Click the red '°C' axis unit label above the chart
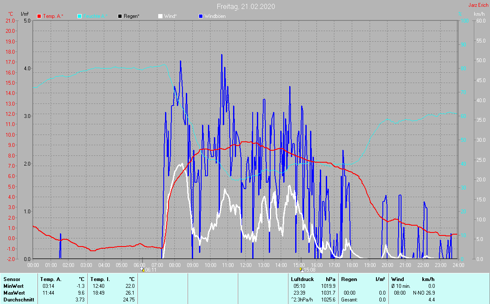The width and height of the screenshot is (490, 304). (11, 14)
